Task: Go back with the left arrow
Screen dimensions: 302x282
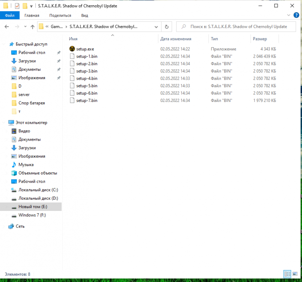Action: pos(7,27)
